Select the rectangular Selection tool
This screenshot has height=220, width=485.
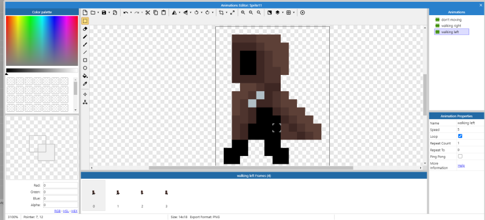(85, 21)
